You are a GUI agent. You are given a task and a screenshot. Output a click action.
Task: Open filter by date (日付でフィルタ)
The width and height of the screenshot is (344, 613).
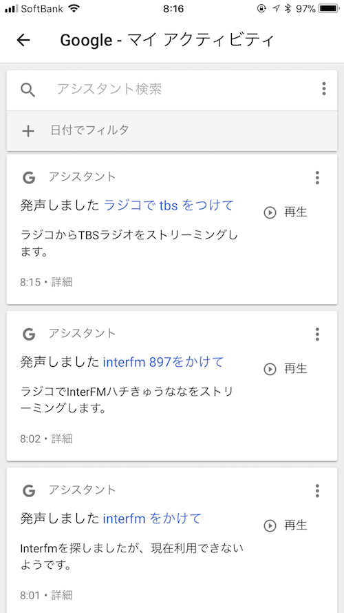click(172, 130)
